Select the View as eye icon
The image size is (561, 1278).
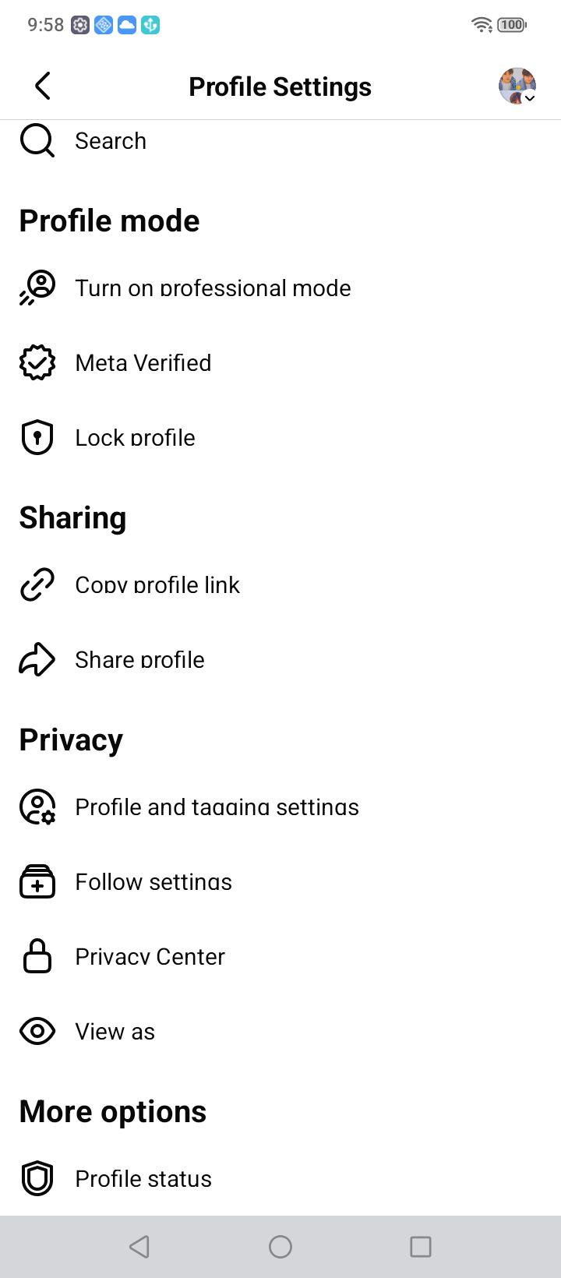point(37,1031)
